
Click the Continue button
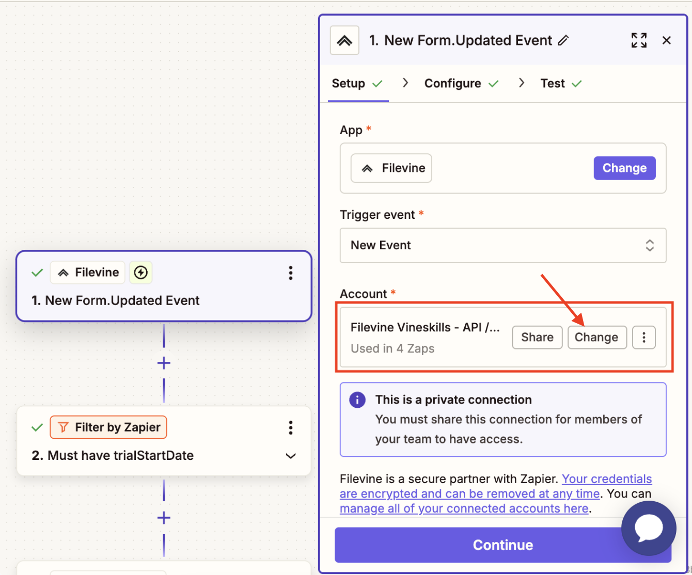(x=503, y=545)
